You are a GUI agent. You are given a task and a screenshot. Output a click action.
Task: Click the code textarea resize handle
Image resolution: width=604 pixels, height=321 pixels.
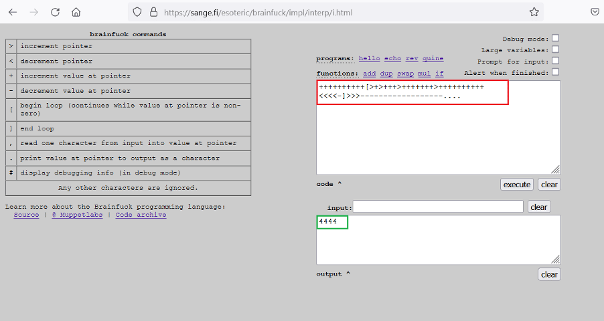(x=556, y=170)
